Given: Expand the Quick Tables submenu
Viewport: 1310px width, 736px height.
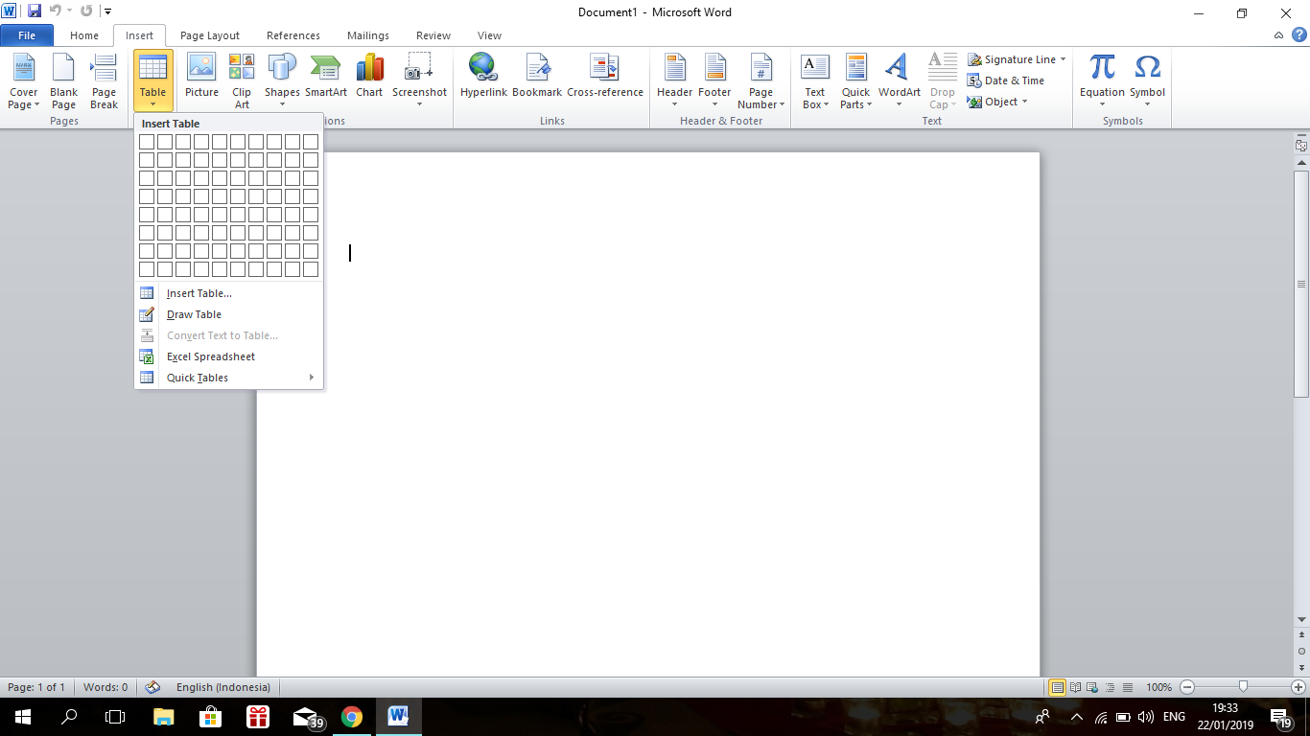Looking at the screenshot, I should coord(197,378).
